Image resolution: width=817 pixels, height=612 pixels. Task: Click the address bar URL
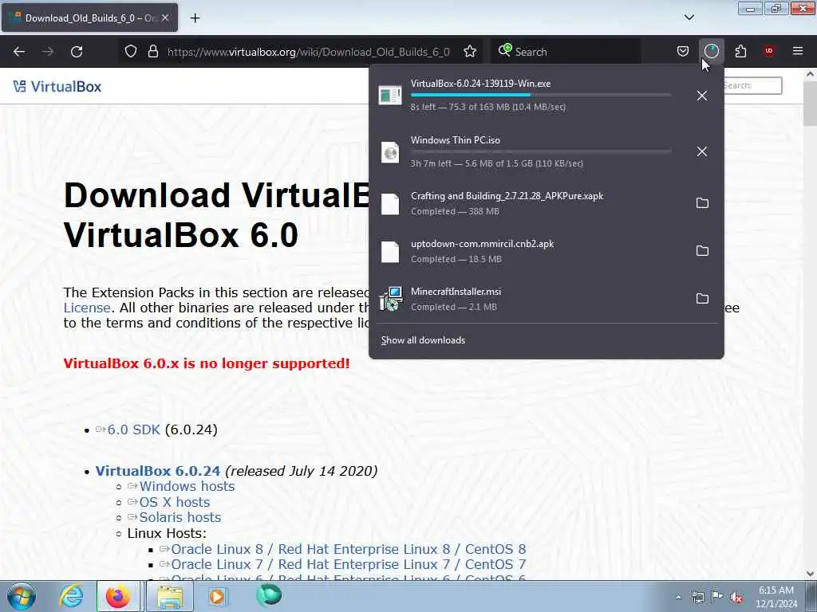pos(309,52)
